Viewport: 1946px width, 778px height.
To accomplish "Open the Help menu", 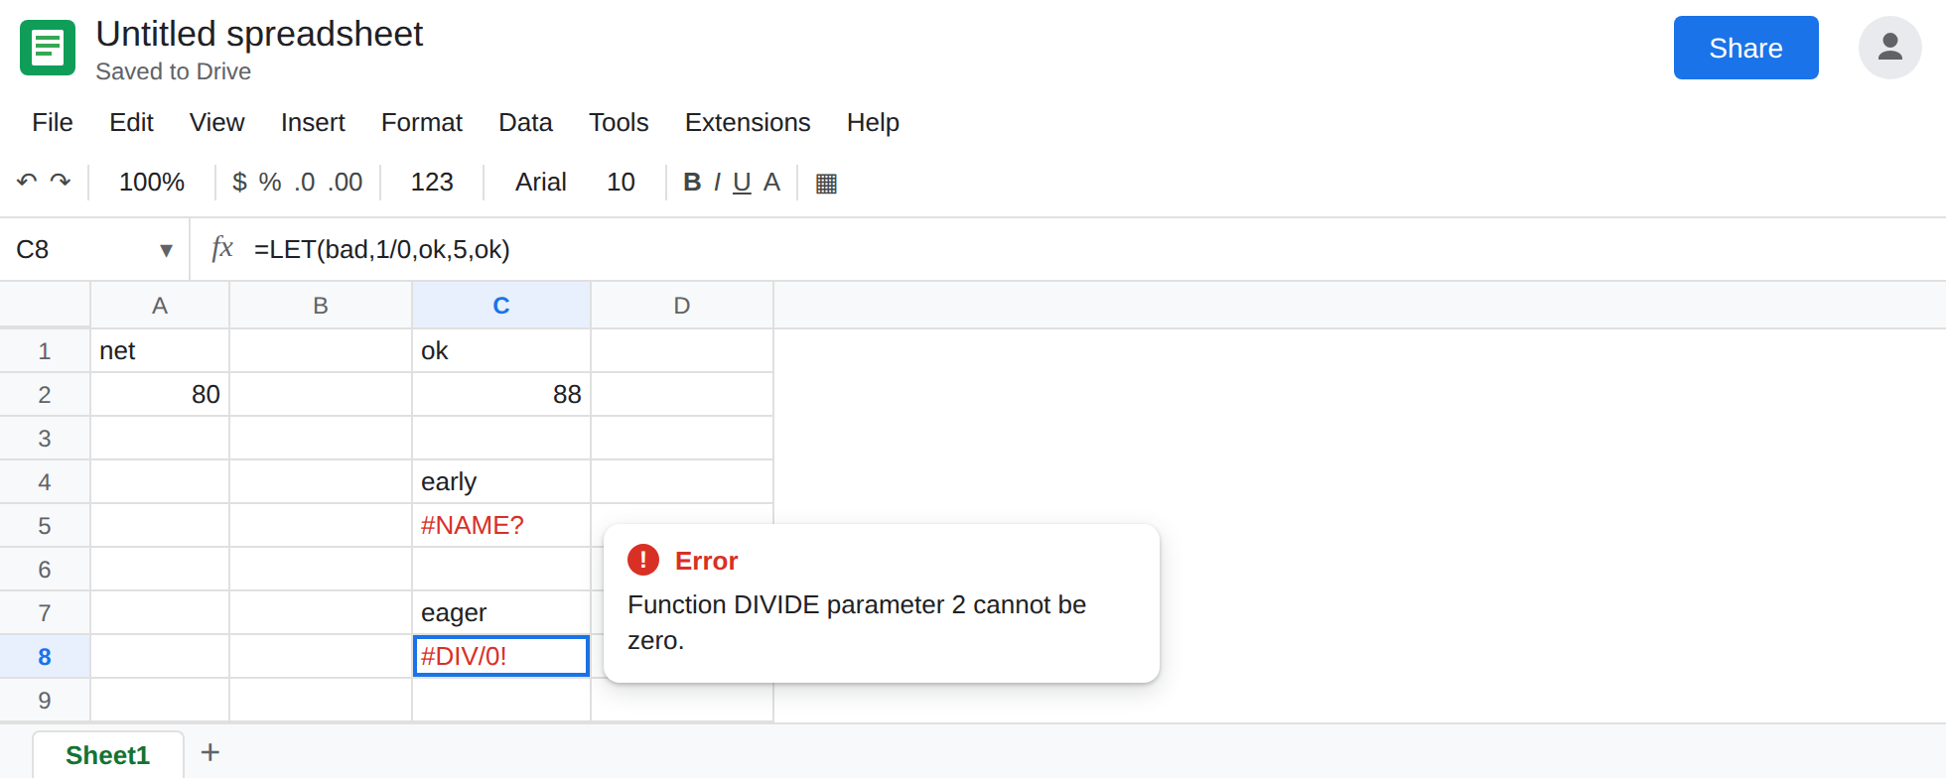I will [x=873, y=122].
